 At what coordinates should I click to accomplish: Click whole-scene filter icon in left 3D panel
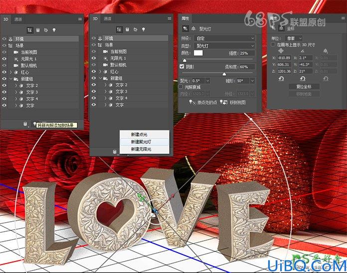[x=29, y=30]
